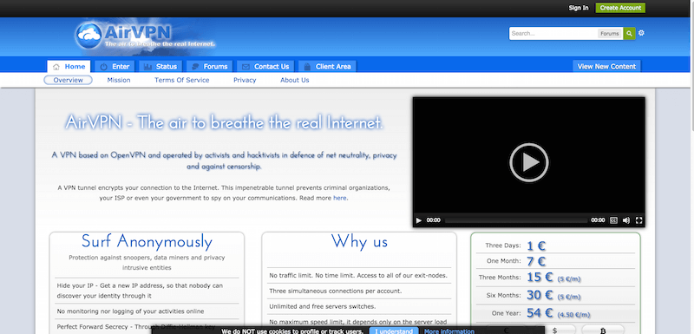
Task: Open the Enter tab with the power icon
Action: click(x=115, y=67)
